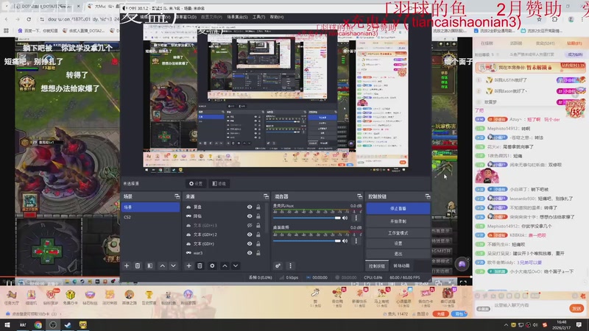This screenshot has width=589, height=331.
Task: Add a new scene in OBS Scenes panel
Action: pyautogui.click(x=127, y=266)
